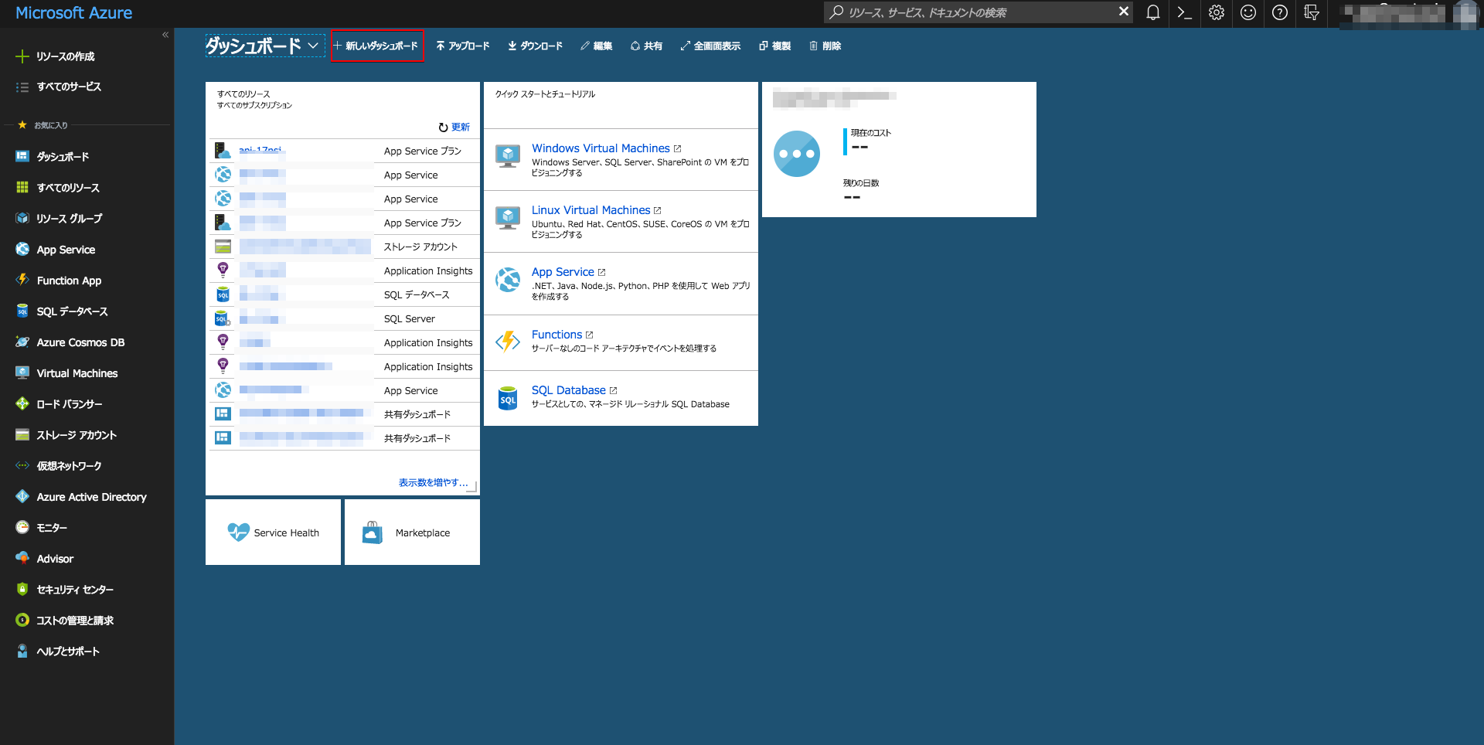Refresh the All resources tile
Viewport: 1484px width, 745px height.
coord(454,128)
